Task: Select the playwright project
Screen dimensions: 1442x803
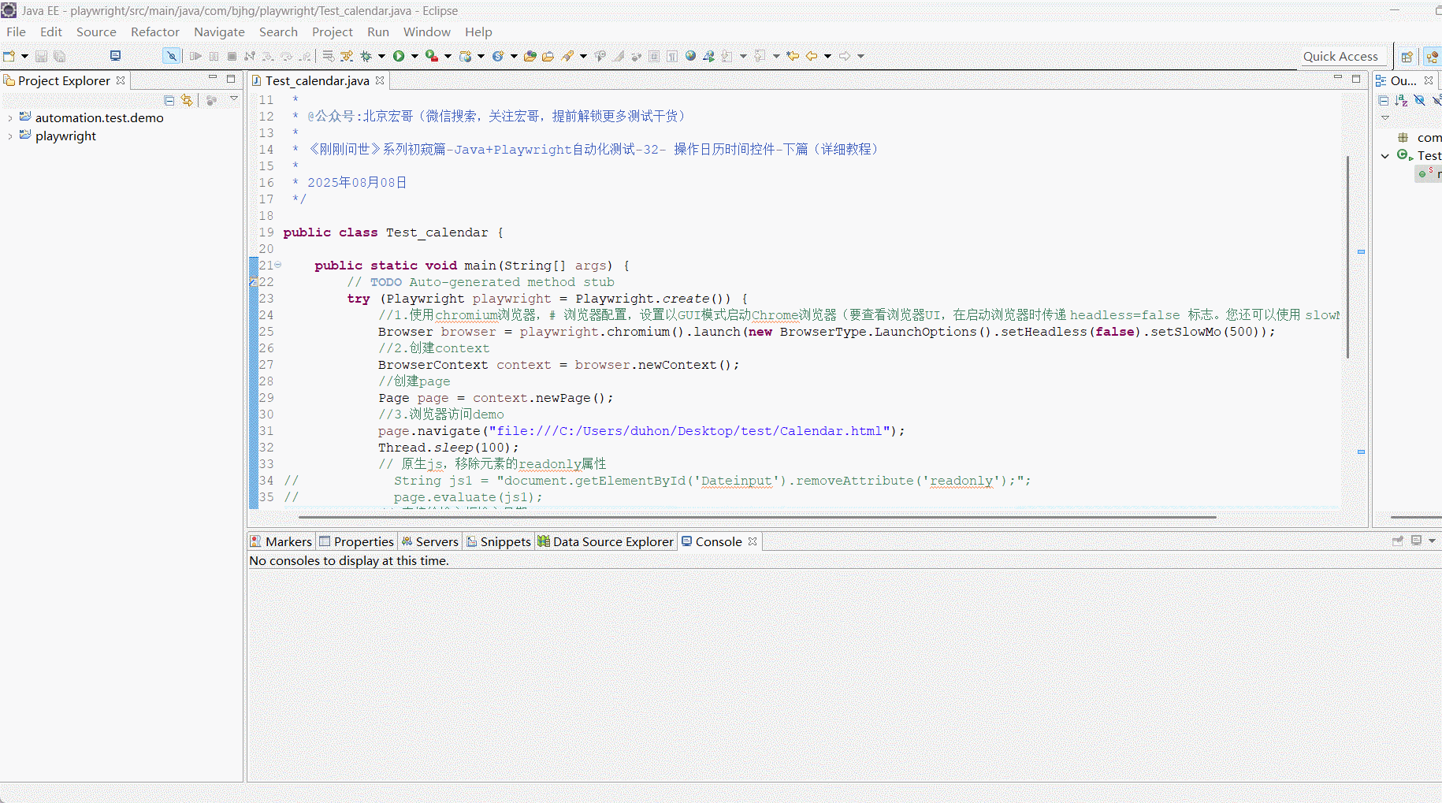Action: click(65, 136)
